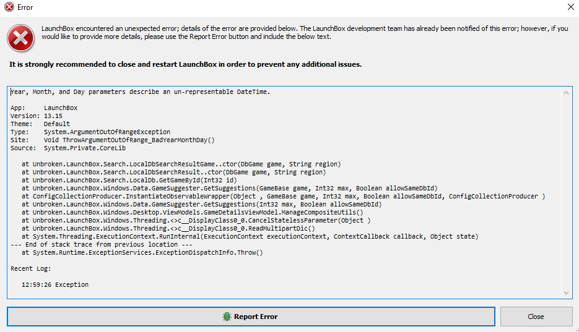Click the LocalDbSearchResultGame..ctor stack trace line
The height and width of the screenshot is (332, 579).
pyautogui.click(x=181, y=164)
